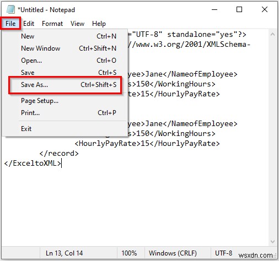The height and width of the screenshot is (261, 279).
Task: Select Save As... menu entry
Action: [65, 85]
